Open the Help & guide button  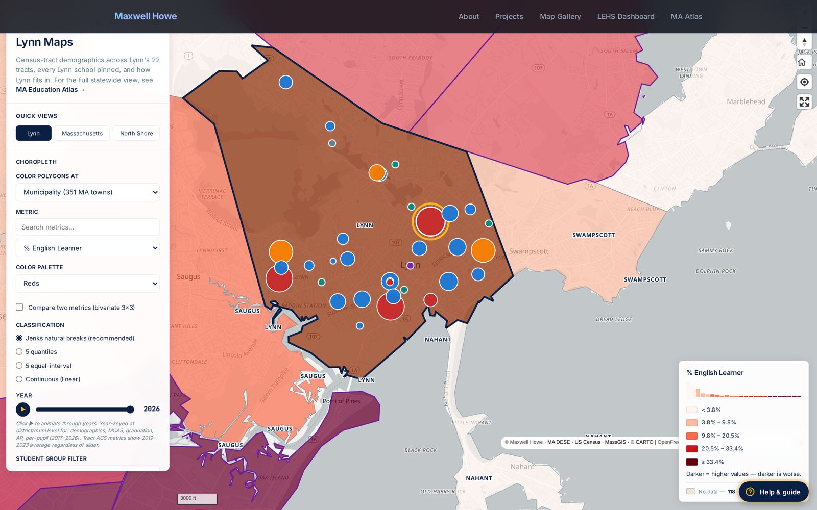[773, 492]
